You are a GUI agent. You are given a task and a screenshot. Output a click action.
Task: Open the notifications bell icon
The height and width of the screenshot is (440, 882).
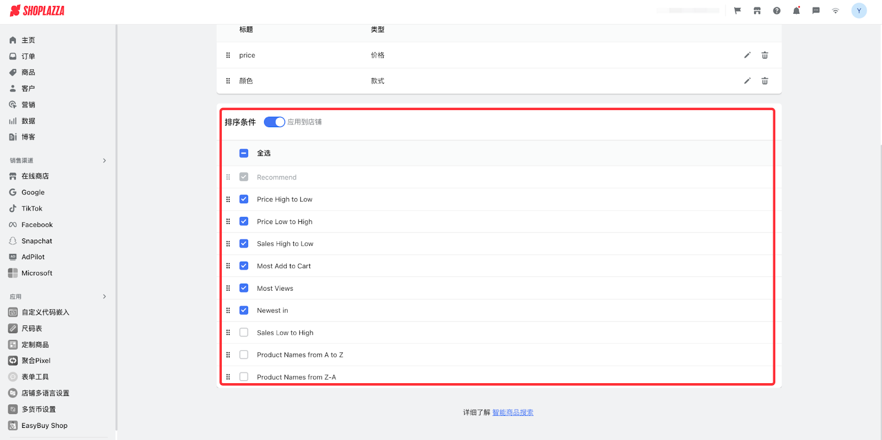pos(796,11)
